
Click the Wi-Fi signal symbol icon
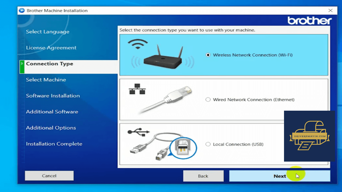coord(138,44)
